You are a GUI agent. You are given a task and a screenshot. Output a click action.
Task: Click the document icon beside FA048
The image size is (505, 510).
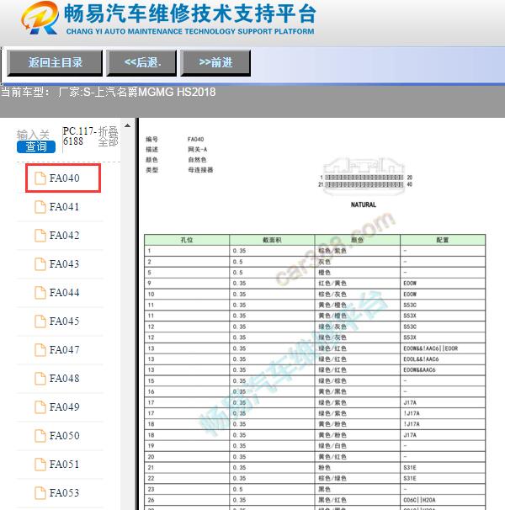(x=40, y=379)
